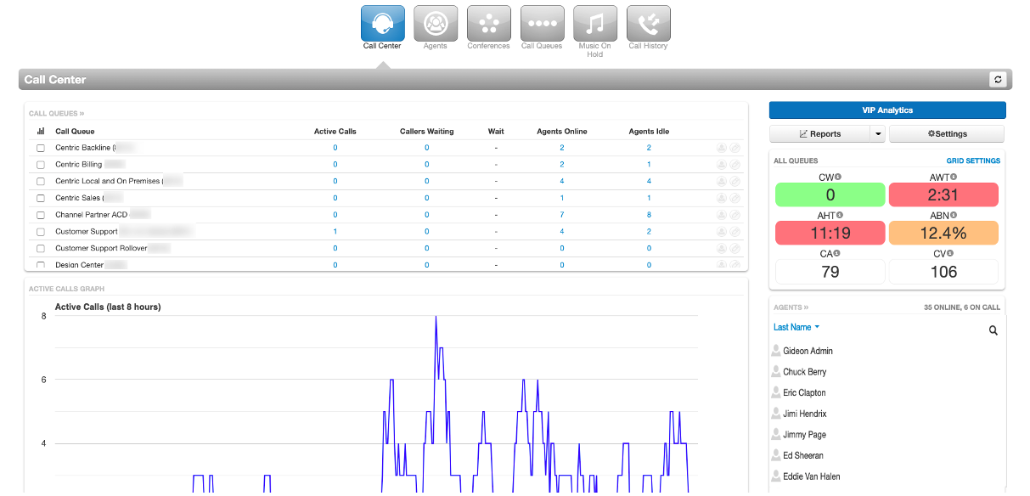Click the Reports button
Screen dimensions: 1030x496
tap(820, 134)
